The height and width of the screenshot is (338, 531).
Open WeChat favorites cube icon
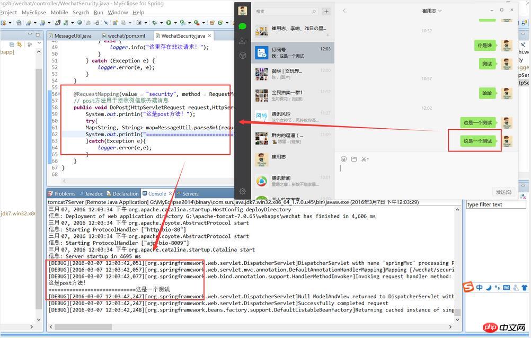point(243,55)
